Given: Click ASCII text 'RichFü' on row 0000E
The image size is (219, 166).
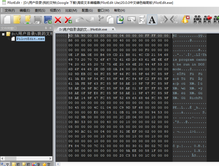Looking at the screenshot, I should coord(196,98).
